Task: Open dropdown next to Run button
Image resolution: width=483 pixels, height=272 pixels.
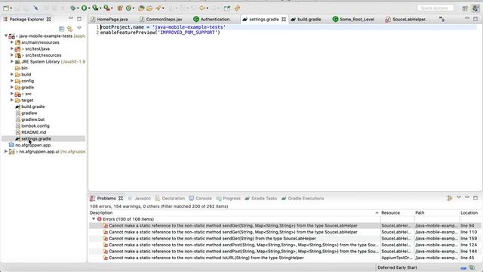Action: (89, 8)
